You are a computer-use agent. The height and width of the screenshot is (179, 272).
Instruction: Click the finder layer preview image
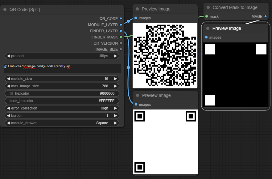(x=165, y=142)
